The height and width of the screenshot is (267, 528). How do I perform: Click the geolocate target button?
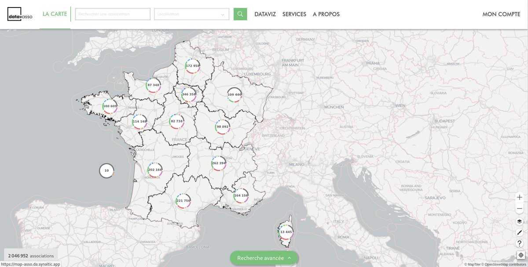pos(521,255)
